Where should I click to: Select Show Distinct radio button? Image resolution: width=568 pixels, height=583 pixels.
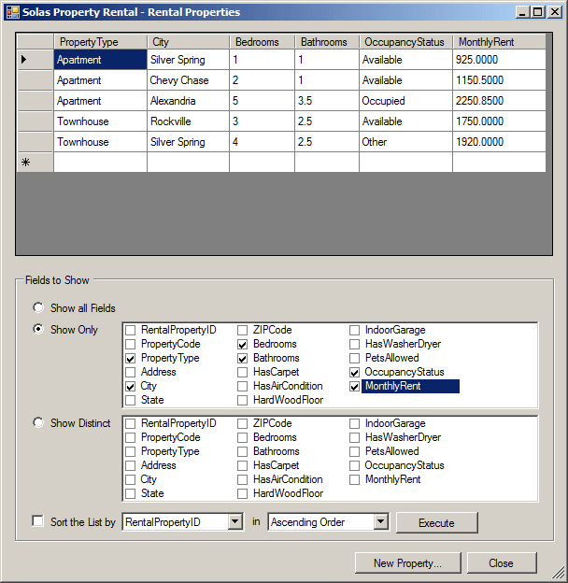point(38,422)
